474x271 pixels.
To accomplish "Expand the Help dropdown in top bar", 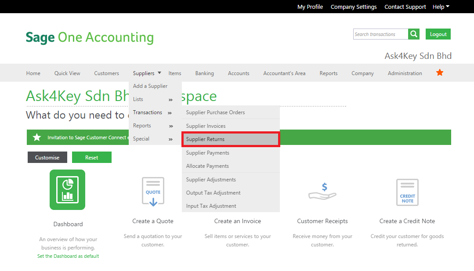I will pos(441,7).
